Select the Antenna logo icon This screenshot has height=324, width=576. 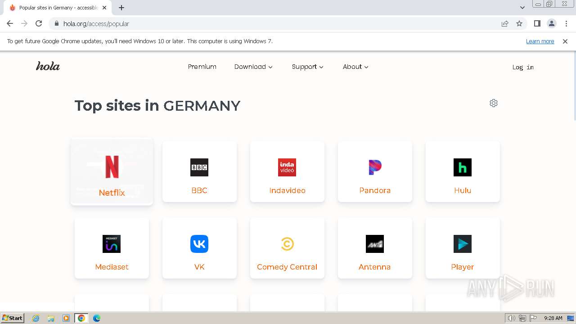tap(375, 244)
